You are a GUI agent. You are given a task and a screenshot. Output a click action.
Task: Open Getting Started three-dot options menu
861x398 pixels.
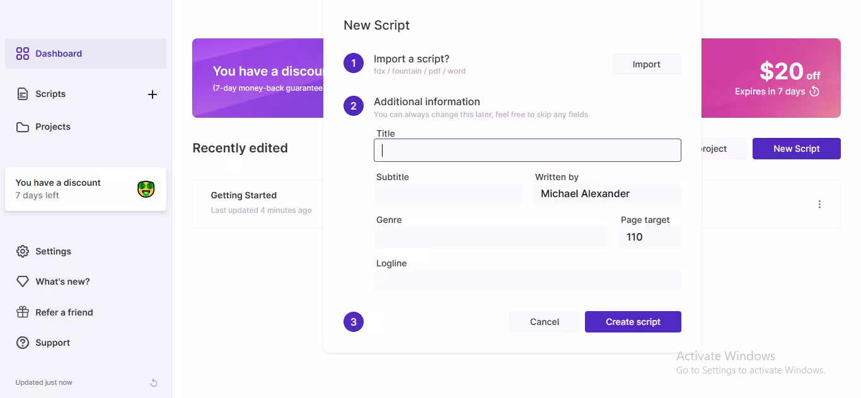pos(819,204)
